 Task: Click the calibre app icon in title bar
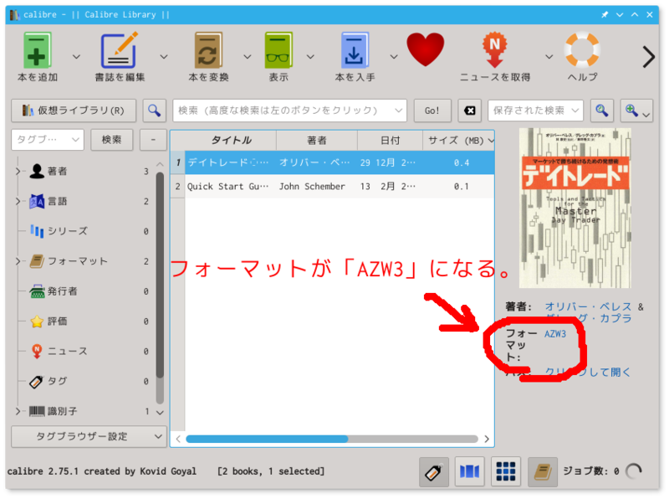[14, 14]
